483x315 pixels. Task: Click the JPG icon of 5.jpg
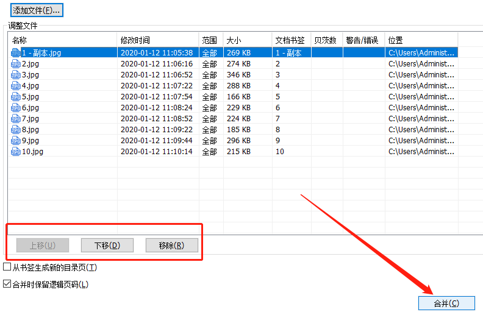point(16,97)
